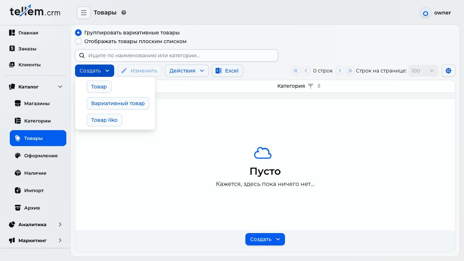Click the filter funnel icon in Категория column
The height and width of the screenshot is (261, 464).
(x=310, y=86)
